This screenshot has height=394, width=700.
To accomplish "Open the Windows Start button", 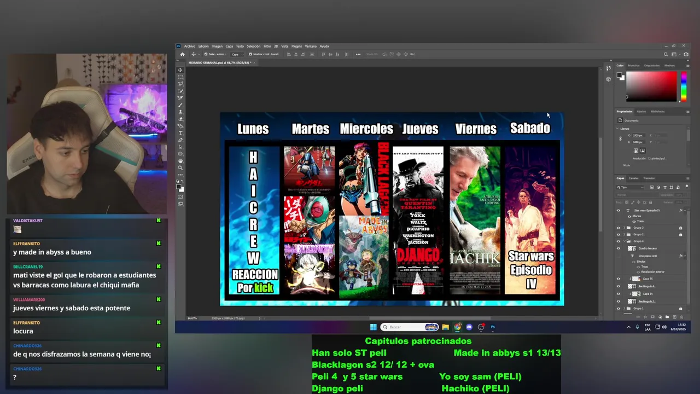I will coord(373,327).
